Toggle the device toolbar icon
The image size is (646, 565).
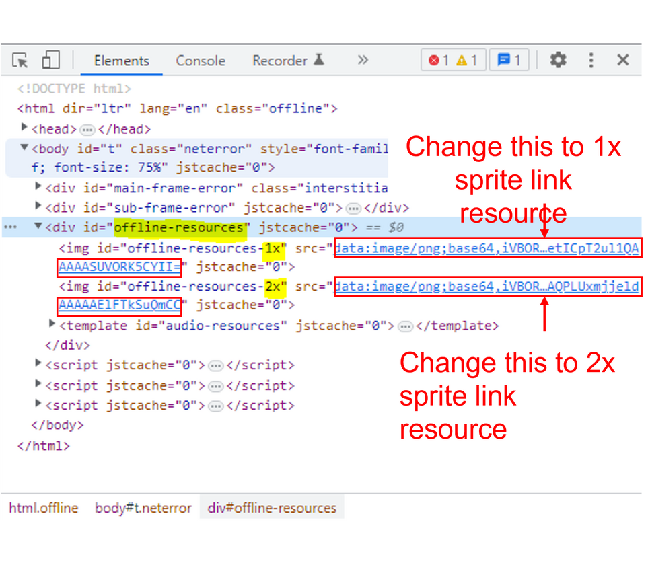pos(50,61)
